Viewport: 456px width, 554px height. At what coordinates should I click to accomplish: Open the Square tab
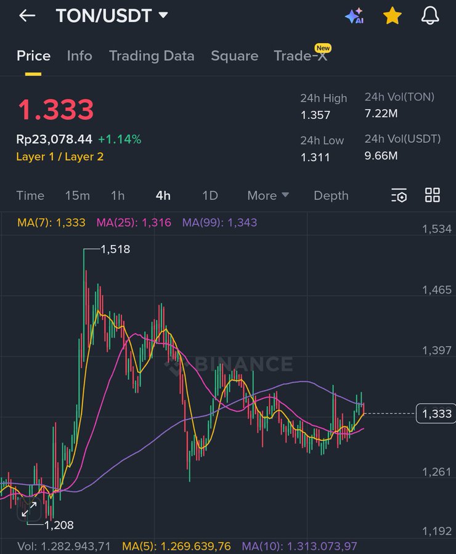coord(235,56)
